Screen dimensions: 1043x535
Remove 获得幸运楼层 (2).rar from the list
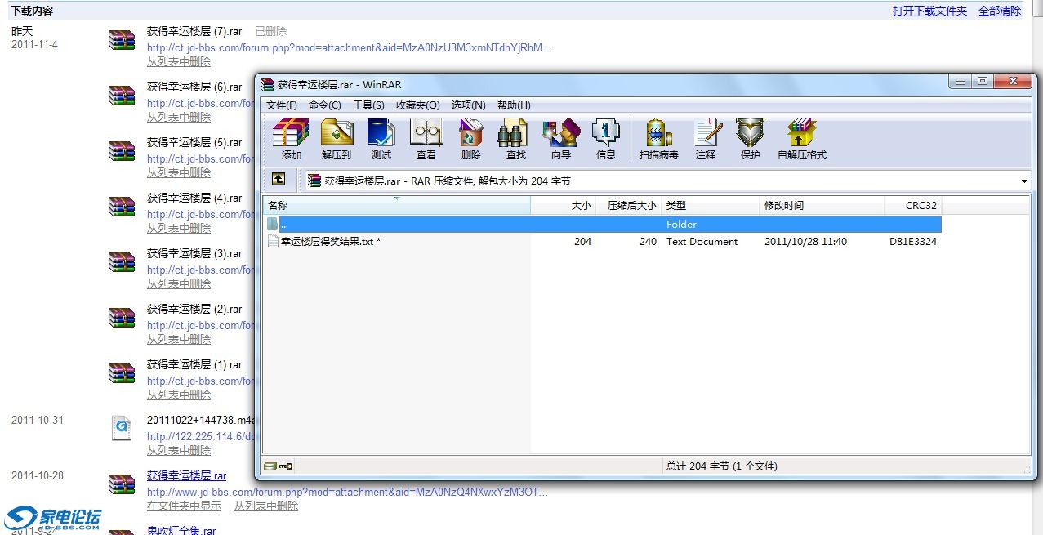179,339
